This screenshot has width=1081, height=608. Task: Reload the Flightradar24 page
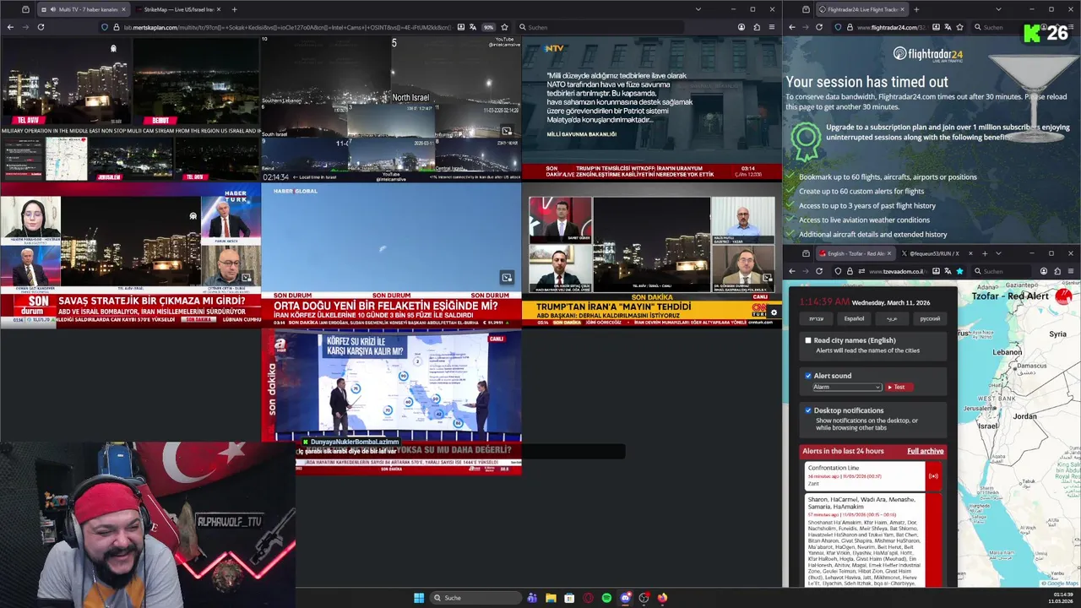tap(818, 27)
